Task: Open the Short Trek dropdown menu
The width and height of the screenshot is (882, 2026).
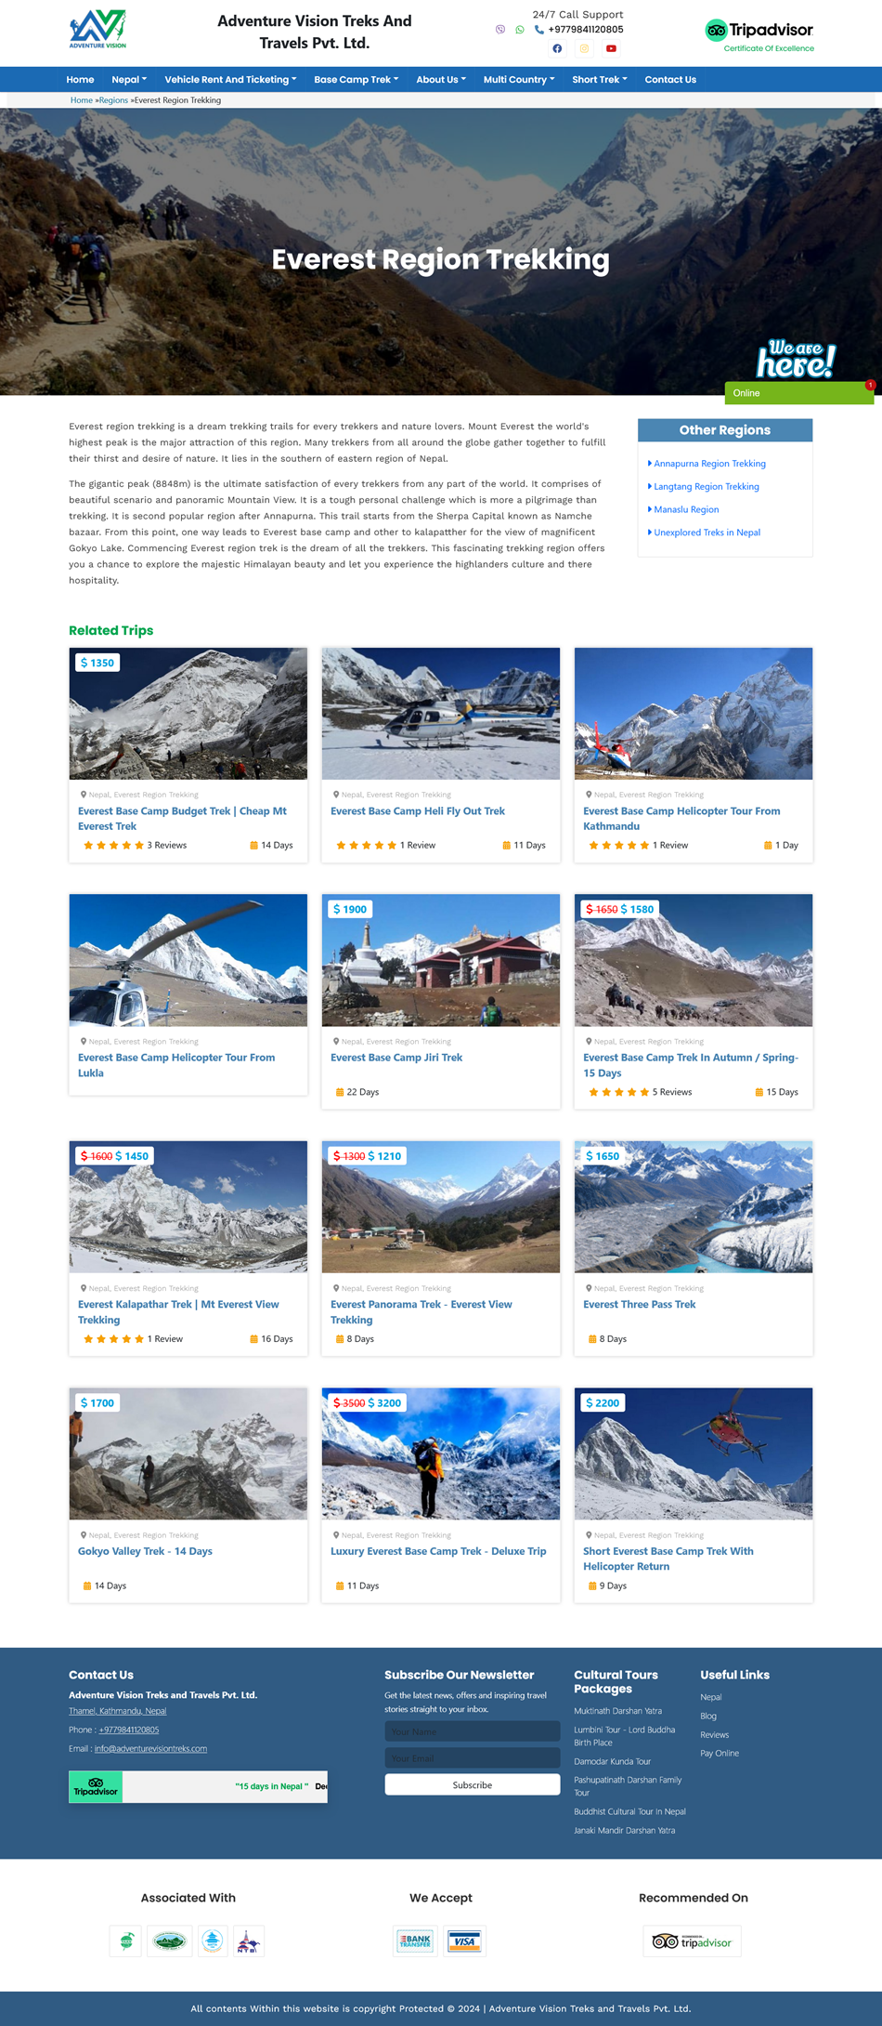Action: [600, 80]
